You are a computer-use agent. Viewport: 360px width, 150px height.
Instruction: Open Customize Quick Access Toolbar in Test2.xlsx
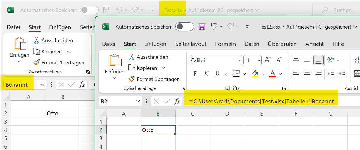coord(247,27)
